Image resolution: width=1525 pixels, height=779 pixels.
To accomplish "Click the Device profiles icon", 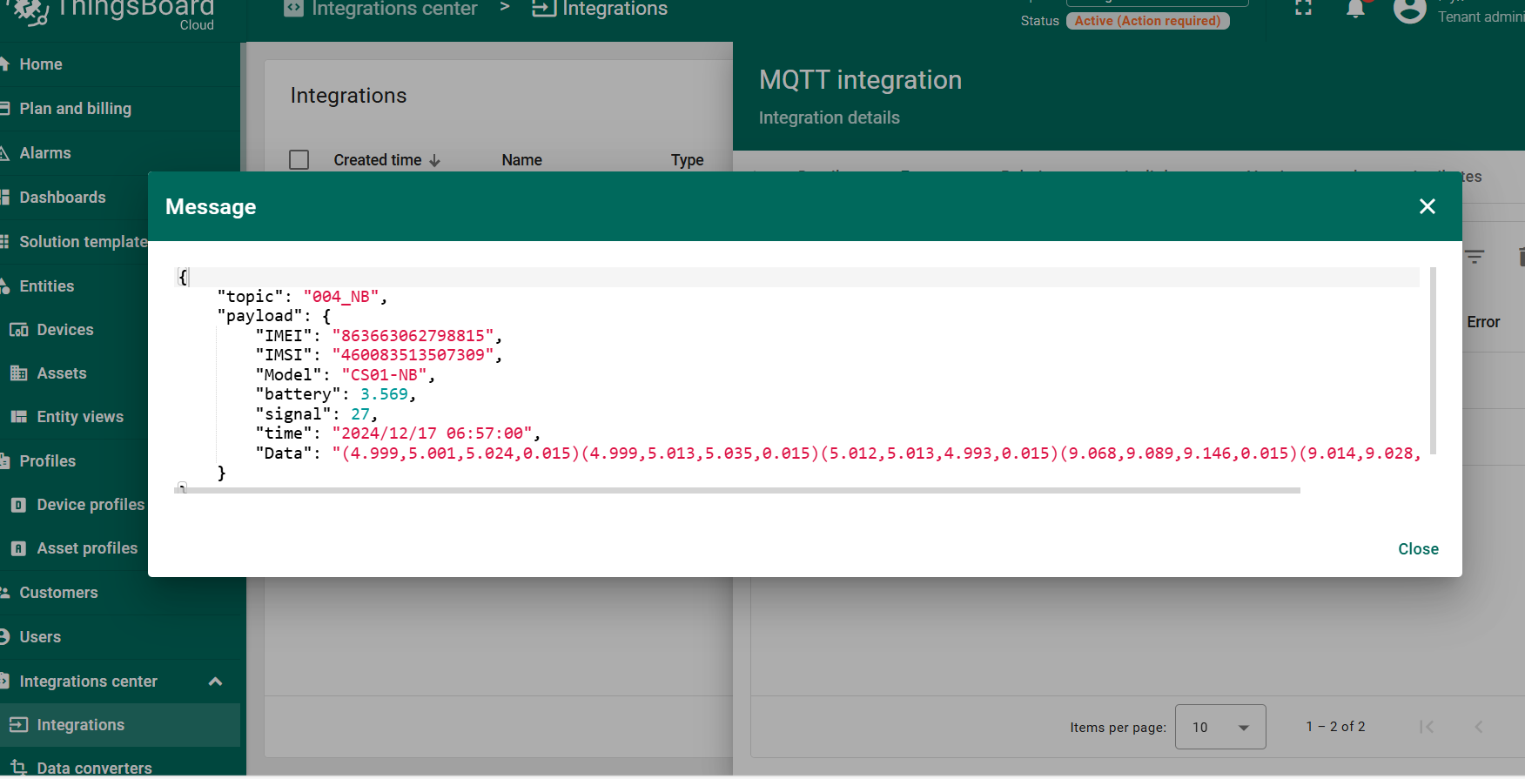I will pos(18,505).
